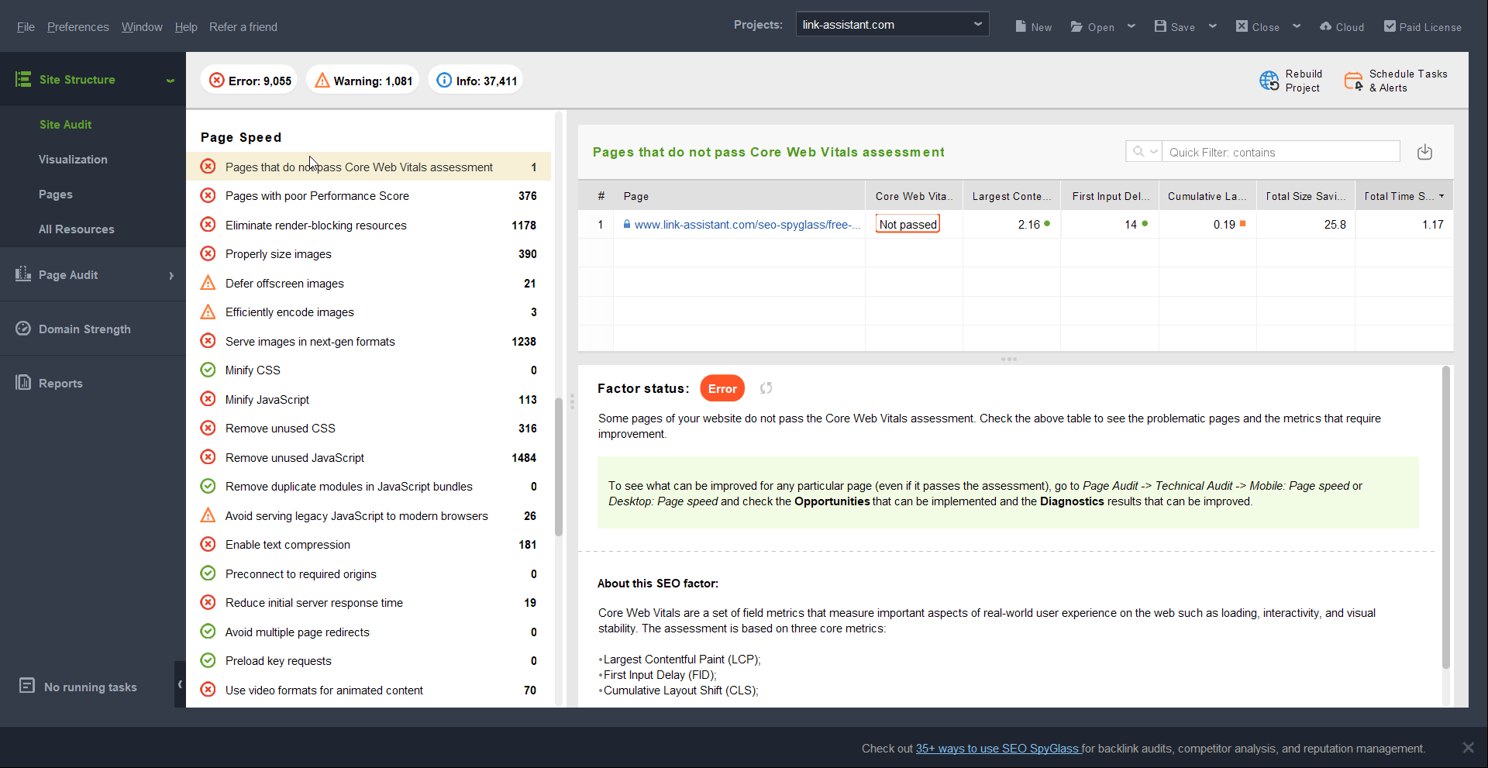Click the details panel vertical scrollbar

[1445, 517]
